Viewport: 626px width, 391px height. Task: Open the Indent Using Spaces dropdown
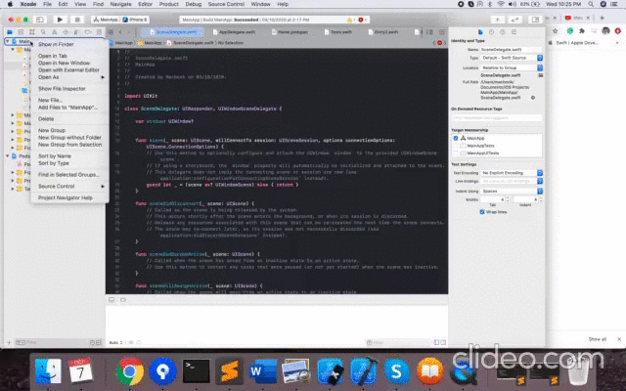point(512,192)
